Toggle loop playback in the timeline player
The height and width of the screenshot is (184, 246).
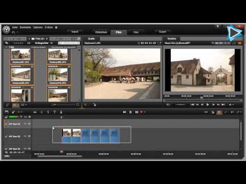168,105
